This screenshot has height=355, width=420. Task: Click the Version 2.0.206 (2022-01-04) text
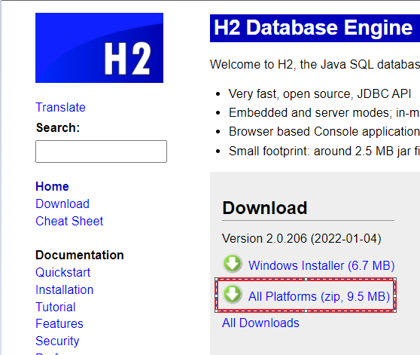pyautogui.click(x=302, y=238)
